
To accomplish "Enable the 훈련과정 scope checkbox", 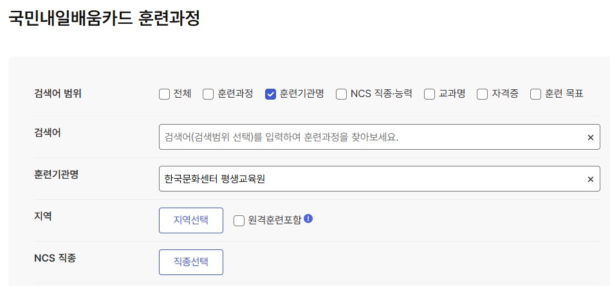I will tap(208, 94).
